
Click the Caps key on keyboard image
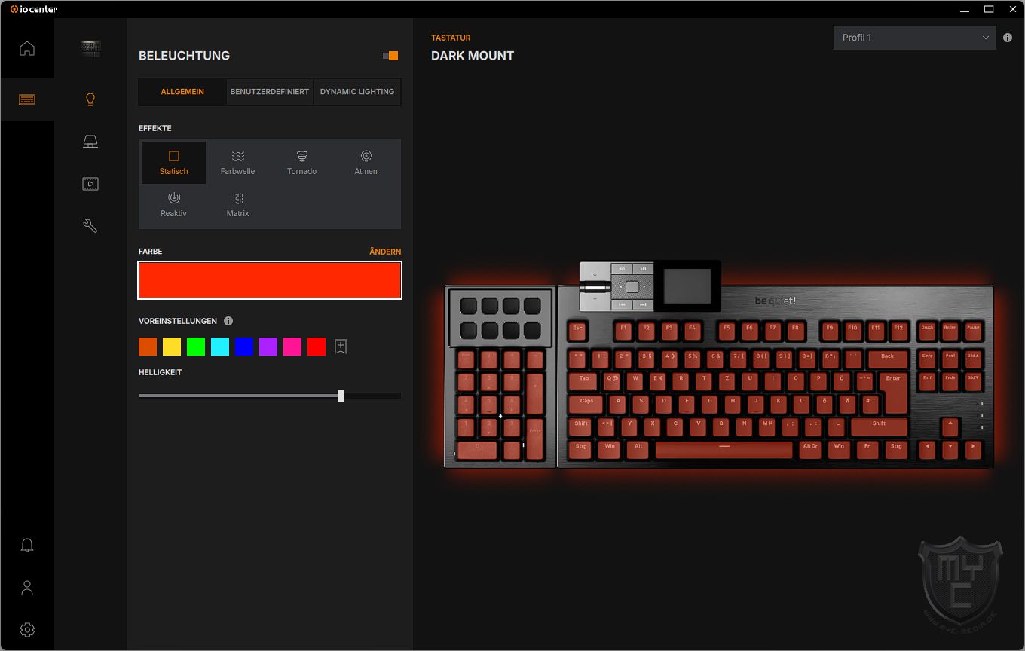click(x=587, y=404)
